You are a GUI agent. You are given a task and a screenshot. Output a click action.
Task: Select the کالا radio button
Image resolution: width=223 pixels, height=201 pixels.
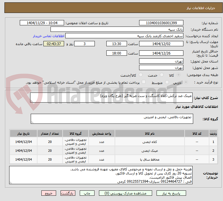point(178,75)
